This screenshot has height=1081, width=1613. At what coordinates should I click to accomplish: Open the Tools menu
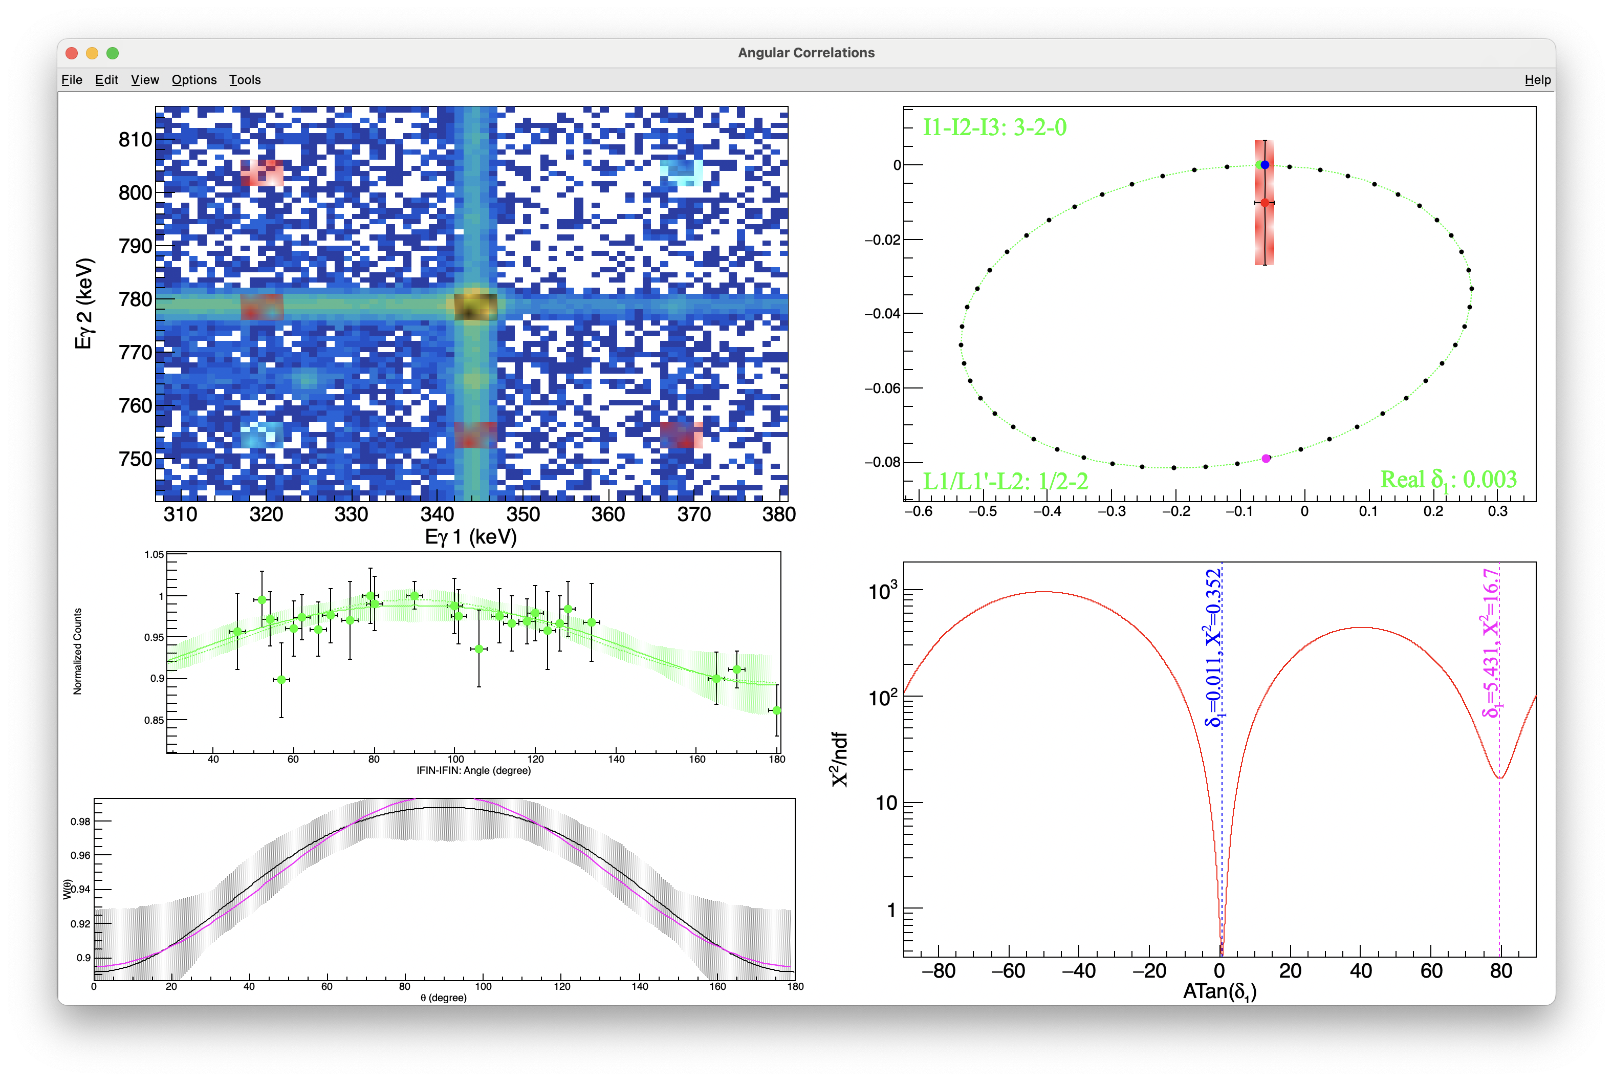coord(245,80)
